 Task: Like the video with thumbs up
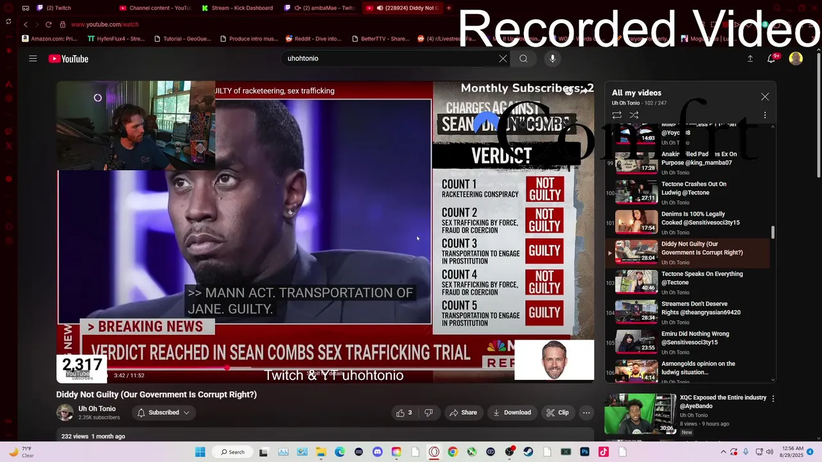(x=404, y=413)
